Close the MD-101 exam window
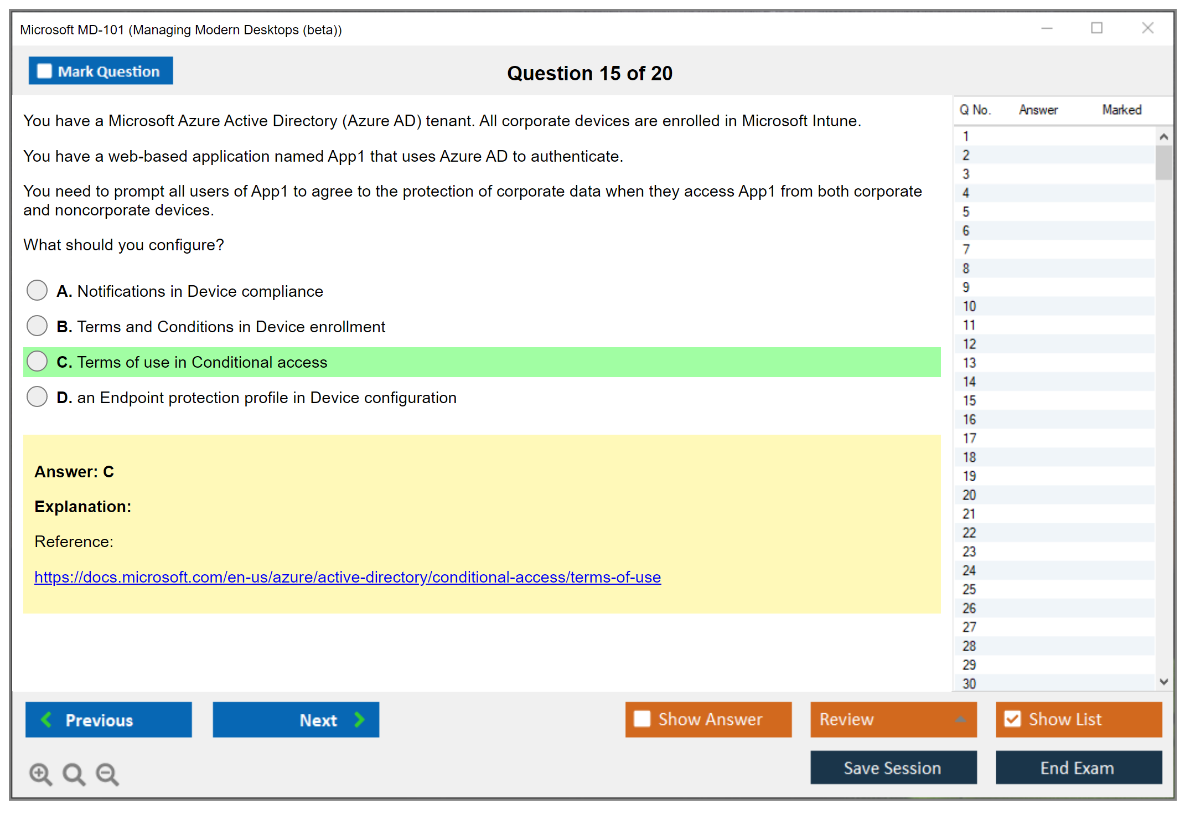The width and height of the screenshot is (1190, 814). click(x=1147, y=28)
